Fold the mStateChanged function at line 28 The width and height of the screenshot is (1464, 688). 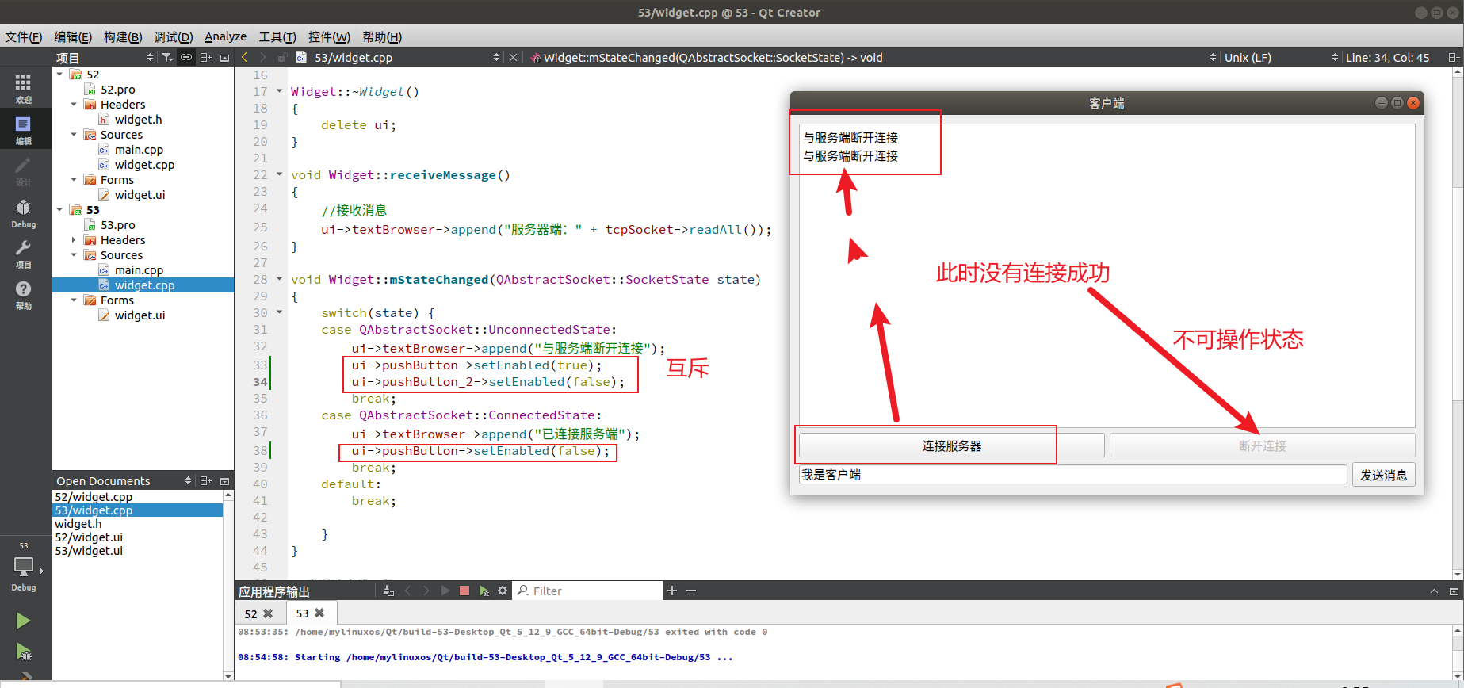tap(279, 279)
